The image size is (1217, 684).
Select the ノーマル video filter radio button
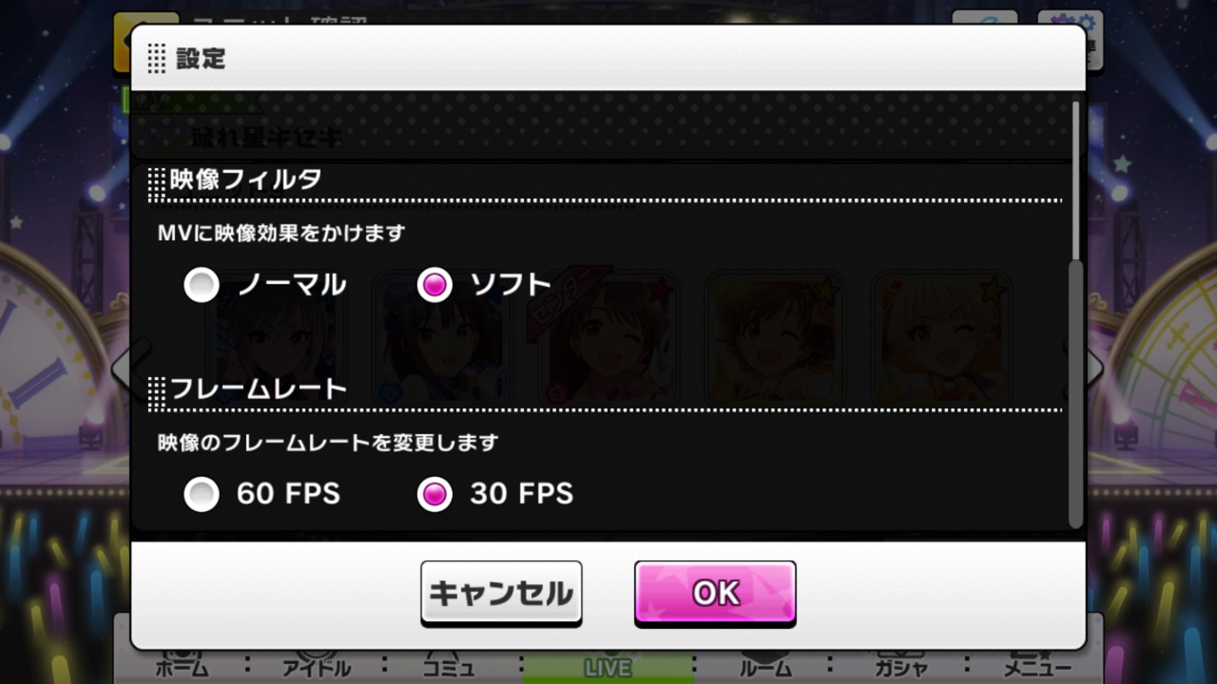(x=202, y=284)
